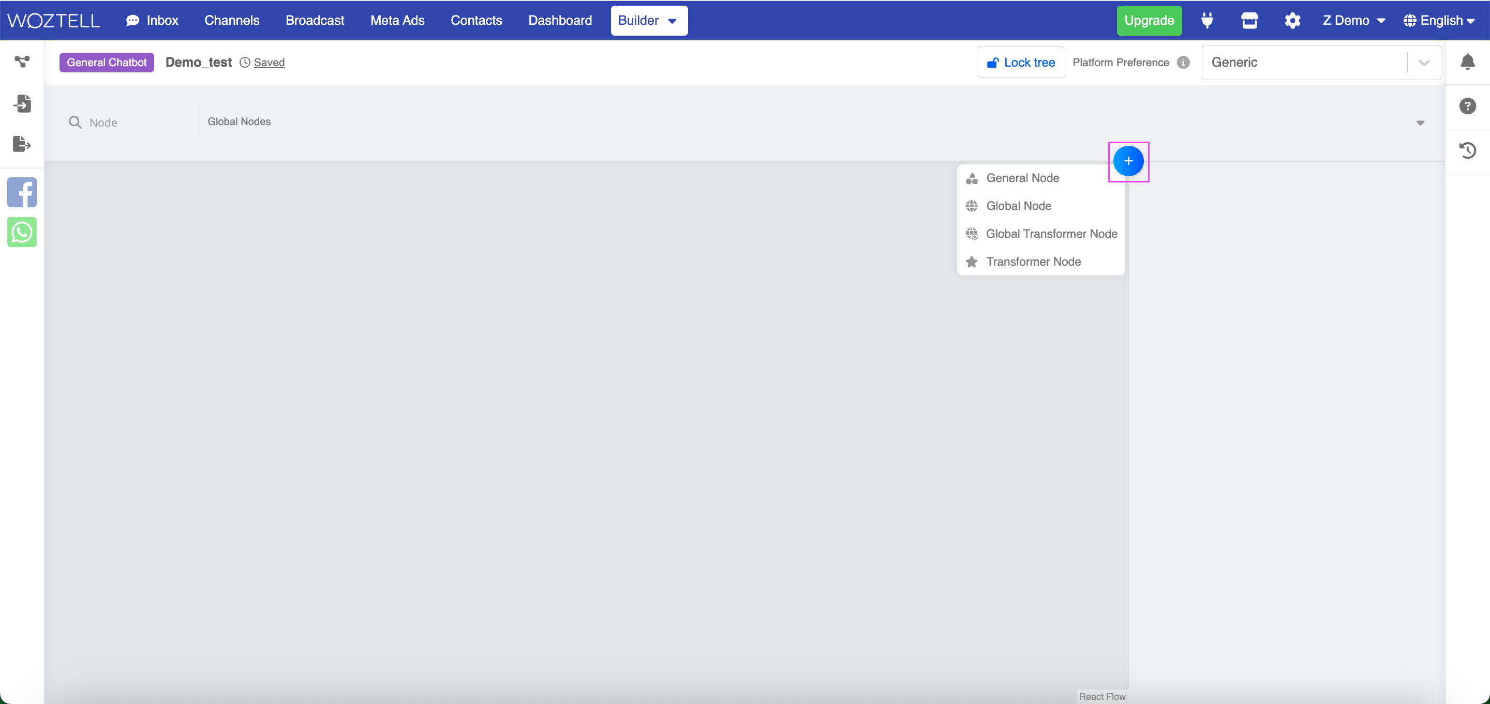Click the Platform Preference info icon

click(1183, 63)
